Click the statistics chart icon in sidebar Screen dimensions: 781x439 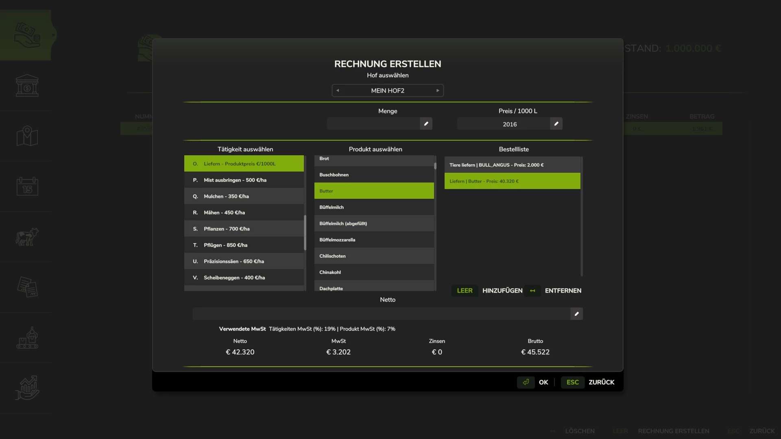pos(26,388)
